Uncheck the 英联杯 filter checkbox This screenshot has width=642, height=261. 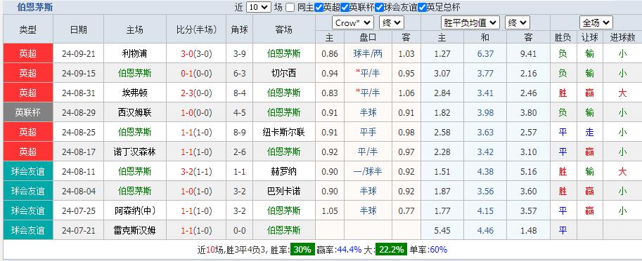[345, 7]
